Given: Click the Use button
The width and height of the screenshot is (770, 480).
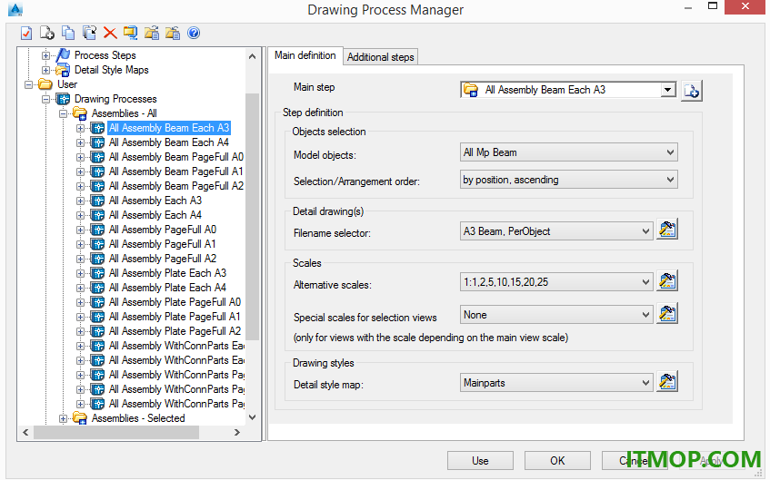Looking at the screenshot, I should 480,460.
